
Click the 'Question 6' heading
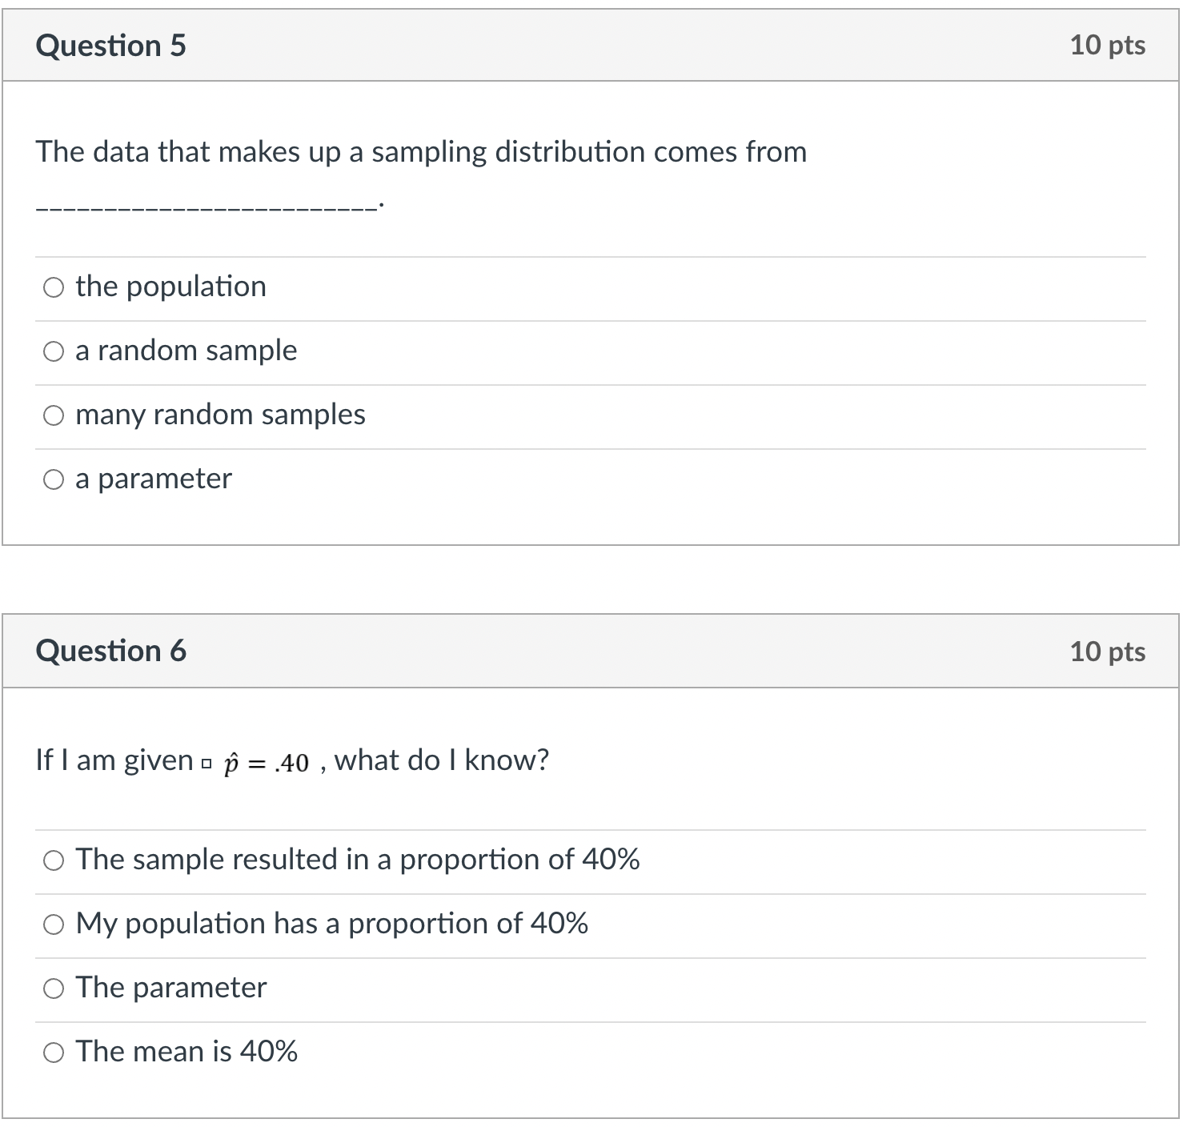click(x=110, y=651)
